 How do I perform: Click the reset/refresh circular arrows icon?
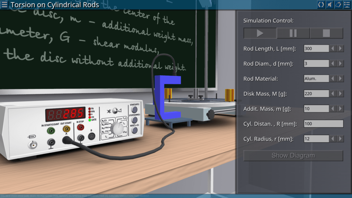coord(321,4)
